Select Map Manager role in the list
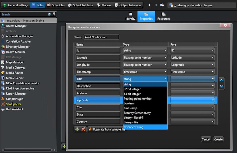 click(x=15, y=63)
